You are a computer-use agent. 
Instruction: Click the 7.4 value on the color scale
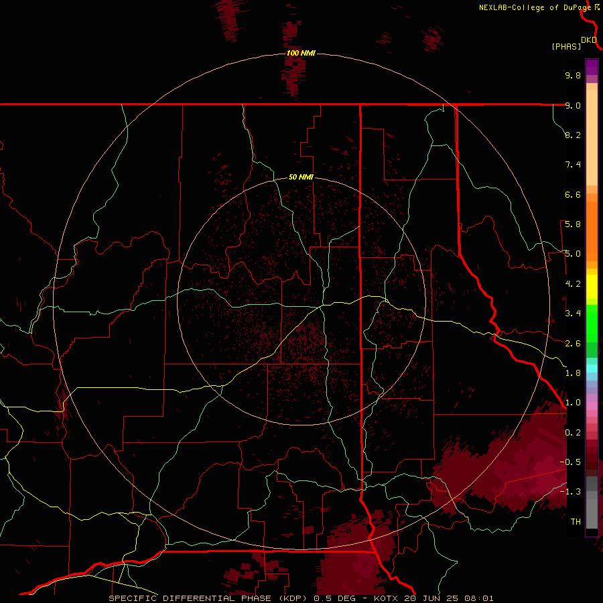(x=573, y=165)
